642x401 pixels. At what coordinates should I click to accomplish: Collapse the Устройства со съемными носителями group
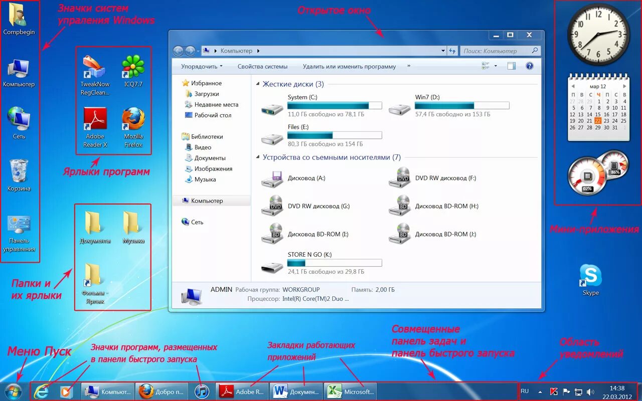pos(258,157)
